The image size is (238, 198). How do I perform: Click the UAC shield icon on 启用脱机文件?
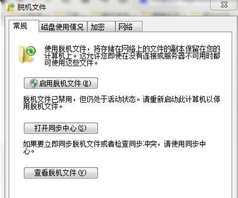[x=33, y=83]
